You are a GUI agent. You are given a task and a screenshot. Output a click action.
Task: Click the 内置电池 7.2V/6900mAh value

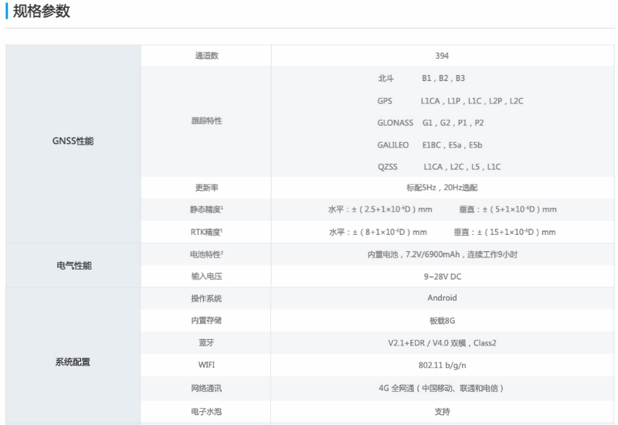(442, 254)
